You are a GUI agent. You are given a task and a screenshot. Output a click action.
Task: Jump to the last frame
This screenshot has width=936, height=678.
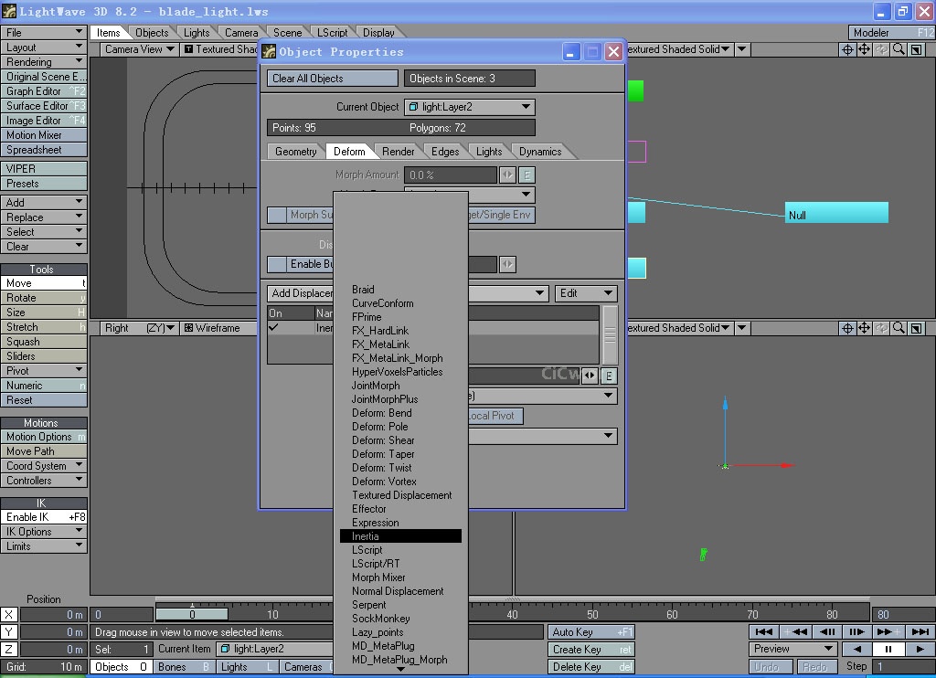[920, 631]
